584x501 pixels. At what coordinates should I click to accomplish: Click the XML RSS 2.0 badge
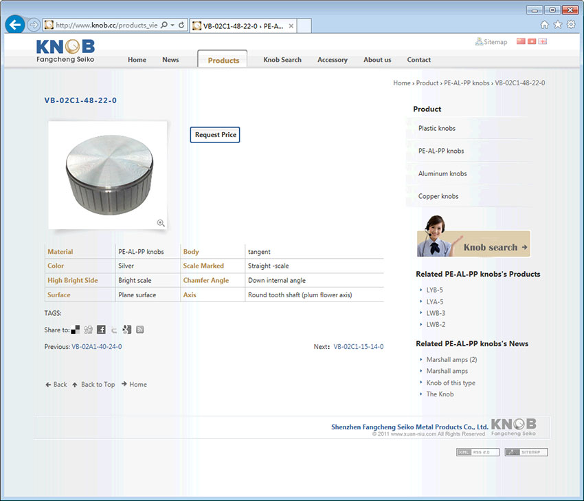(478, 452)
